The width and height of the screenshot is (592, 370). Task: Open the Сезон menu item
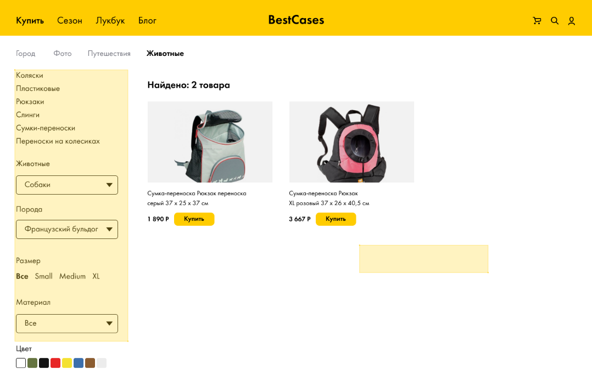(x=69, y=21)
